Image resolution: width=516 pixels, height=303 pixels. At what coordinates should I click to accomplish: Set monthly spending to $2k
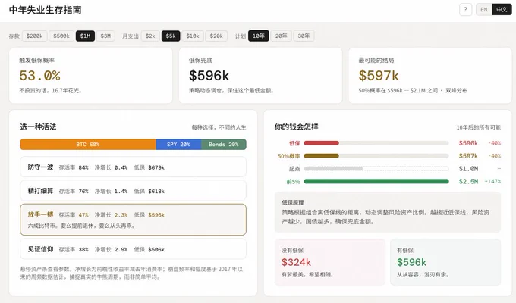click(150, 36)
